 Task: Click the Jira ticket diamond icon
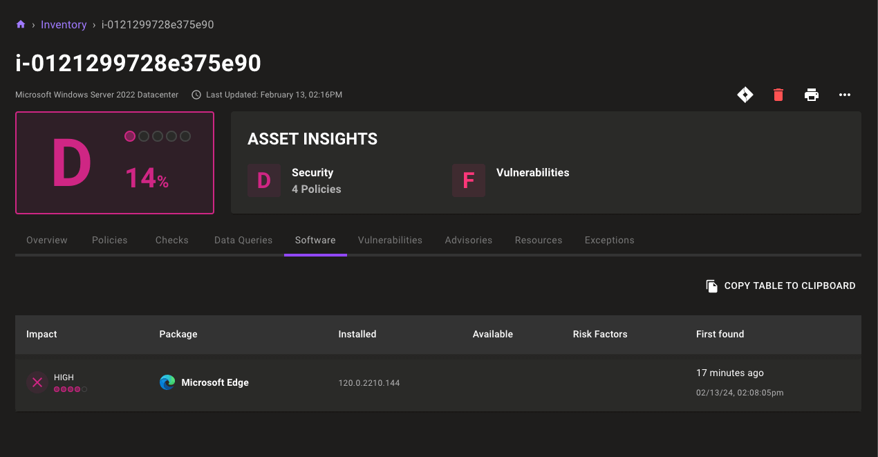coord(745,95)
